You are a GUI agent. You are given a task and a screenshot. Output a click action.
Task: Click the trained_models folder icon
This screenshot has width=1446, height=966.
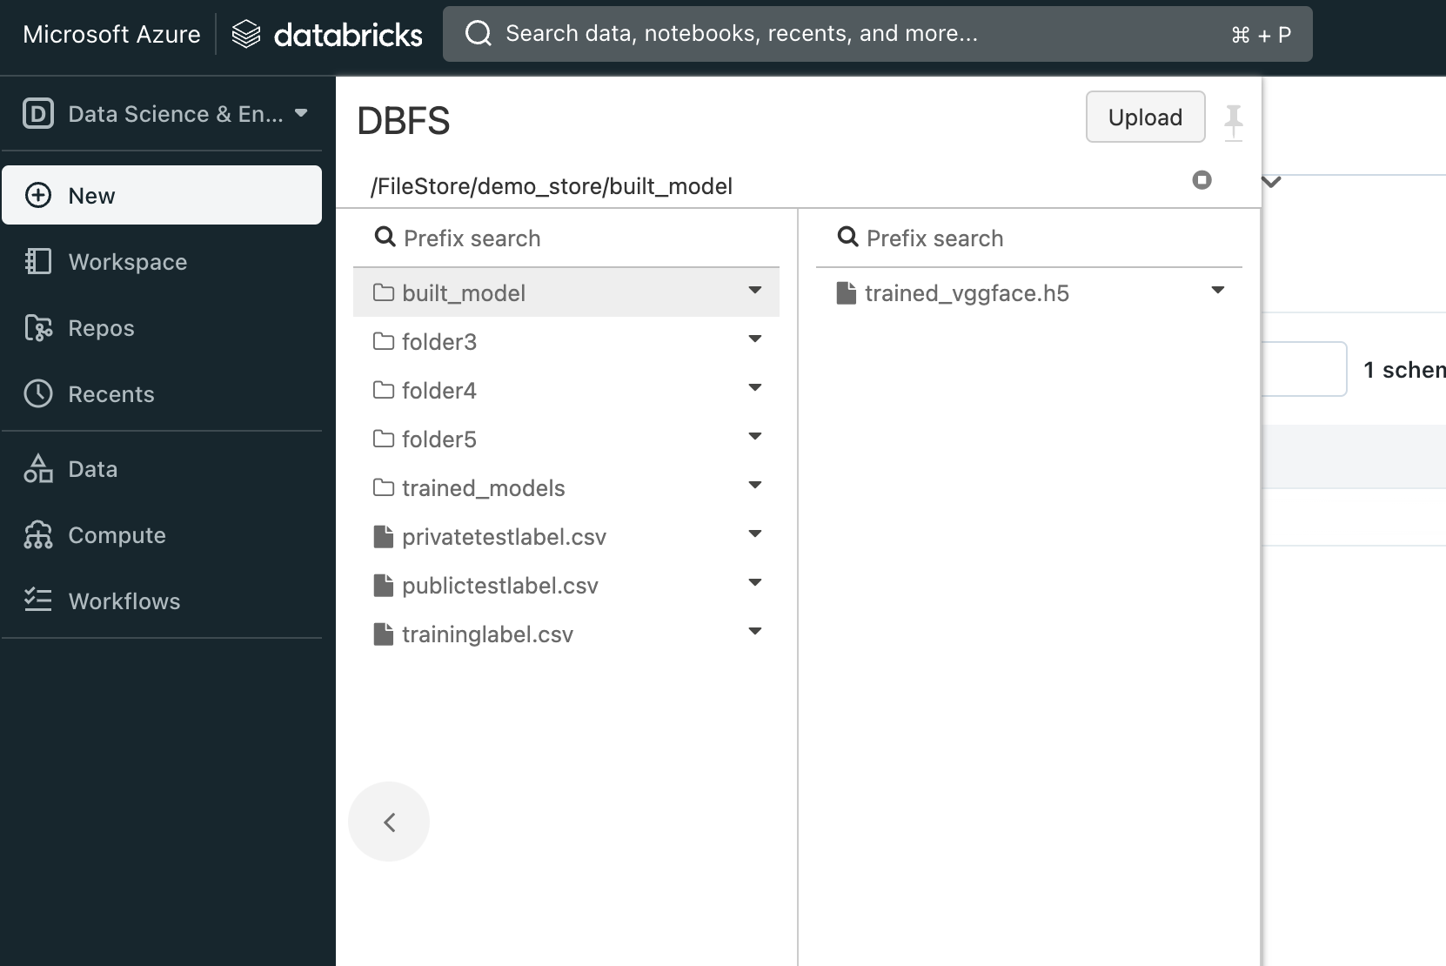point(384,487)
